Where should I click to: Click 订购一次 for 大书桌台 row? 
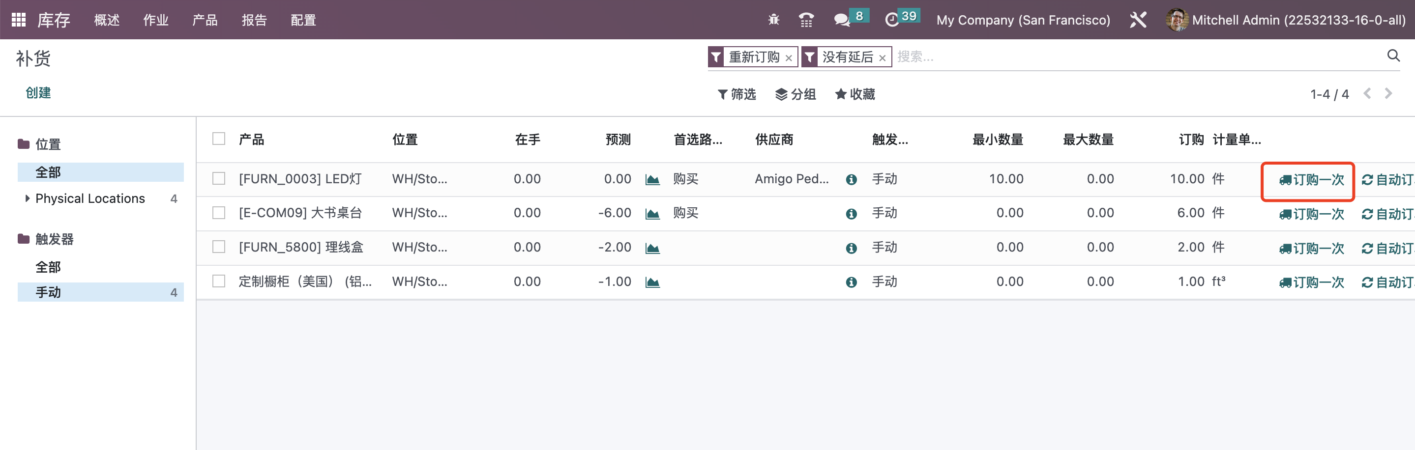point(1311,214)
